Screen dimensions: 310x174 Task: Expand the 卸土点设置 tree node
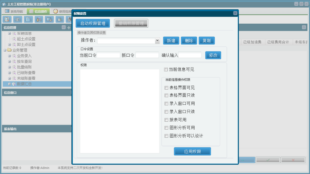[x=9, y=45]
